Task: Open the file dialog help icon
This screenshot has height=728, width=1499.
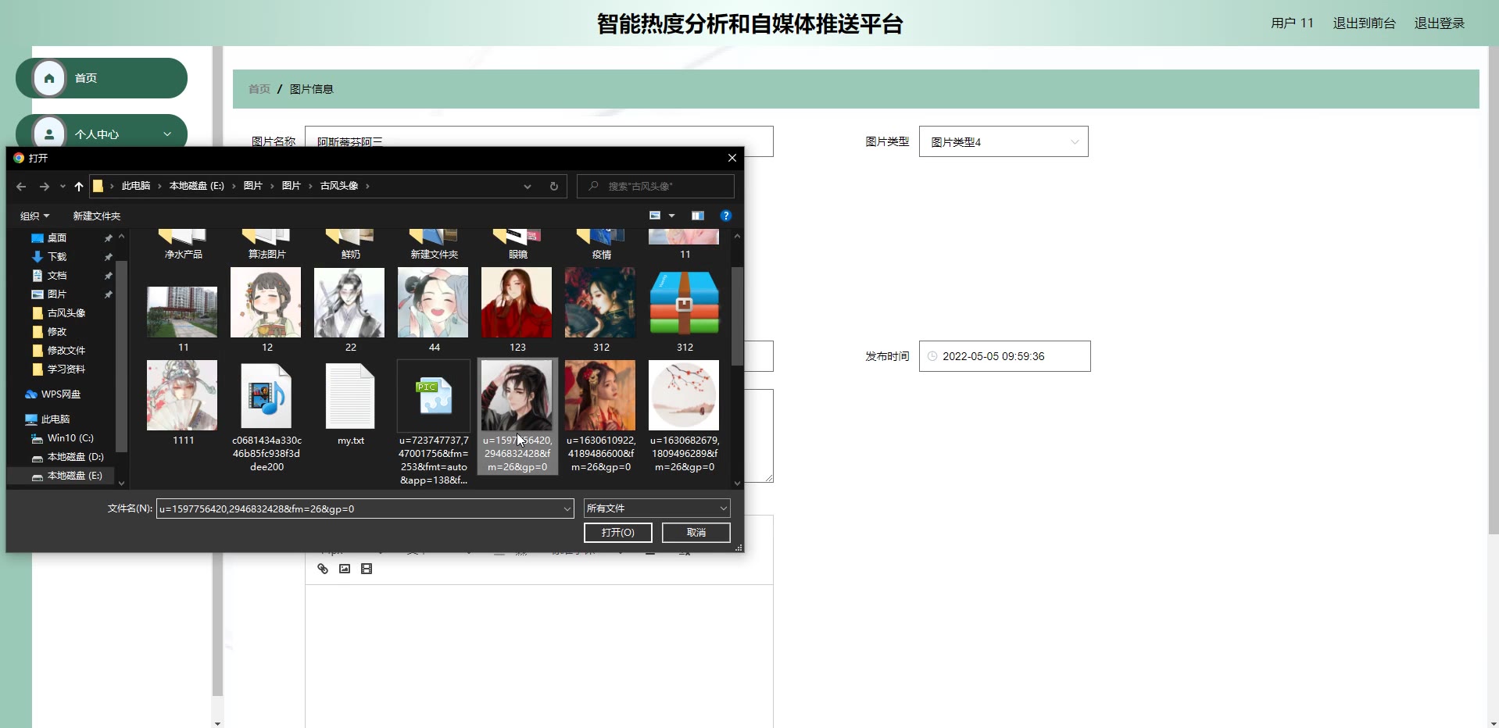Action: (x=725, y=216)
